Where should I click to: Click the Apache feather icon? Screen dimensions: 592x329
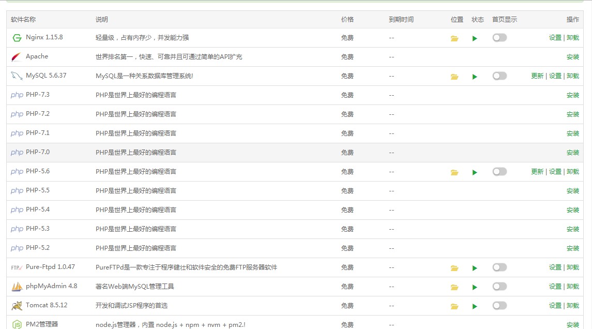pos(16,57)
